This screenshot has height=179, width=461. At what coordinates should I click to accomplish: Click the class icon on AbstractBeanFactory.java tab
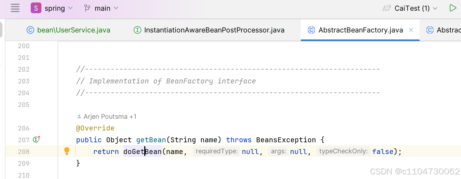311,30
